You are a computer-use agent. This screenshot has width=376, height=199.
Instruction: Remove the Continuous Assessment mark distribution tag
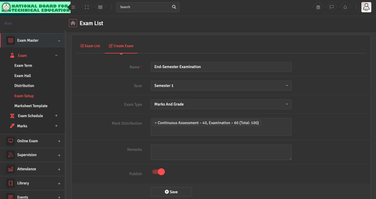156,123
